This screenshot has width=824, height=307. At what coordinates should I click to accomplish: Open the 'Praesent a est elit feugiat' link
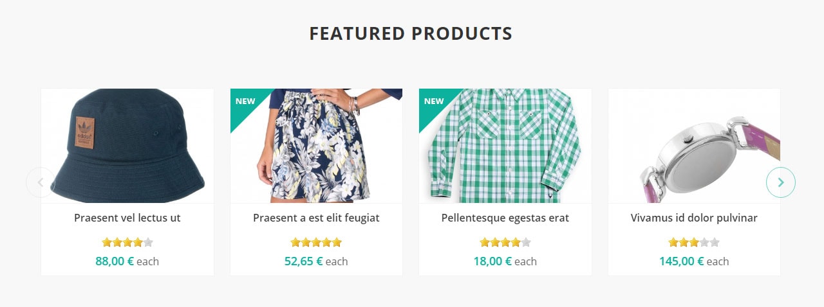(x=316, y=218)
